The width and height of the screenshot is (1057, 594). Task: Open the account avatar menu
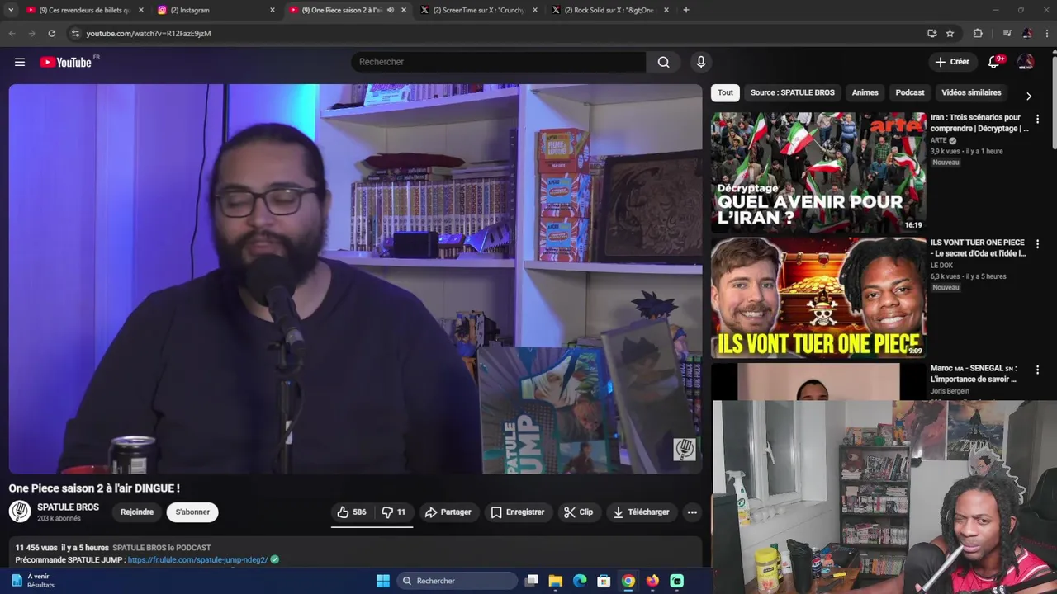click(x=1026, y=62)
